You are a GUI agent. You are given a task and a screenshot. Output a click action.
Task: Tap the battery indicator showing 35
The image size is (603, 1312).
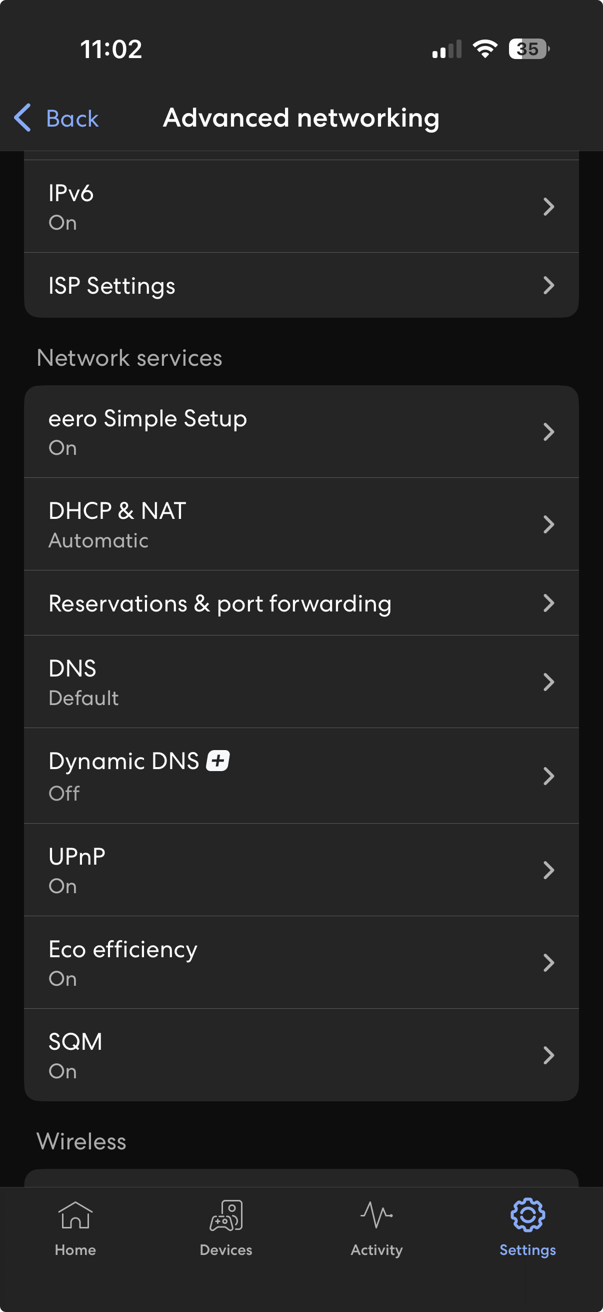tap(528, 49)
